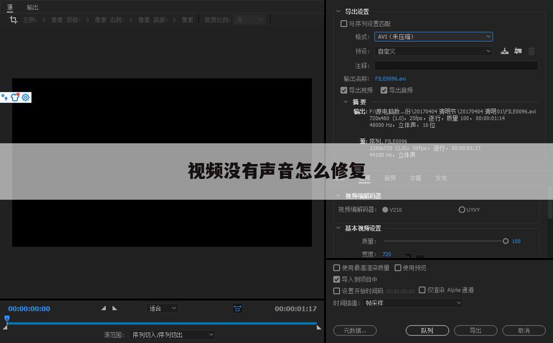Click the Metadata 元数据 button
553x343 pixels.
(355, 330)
